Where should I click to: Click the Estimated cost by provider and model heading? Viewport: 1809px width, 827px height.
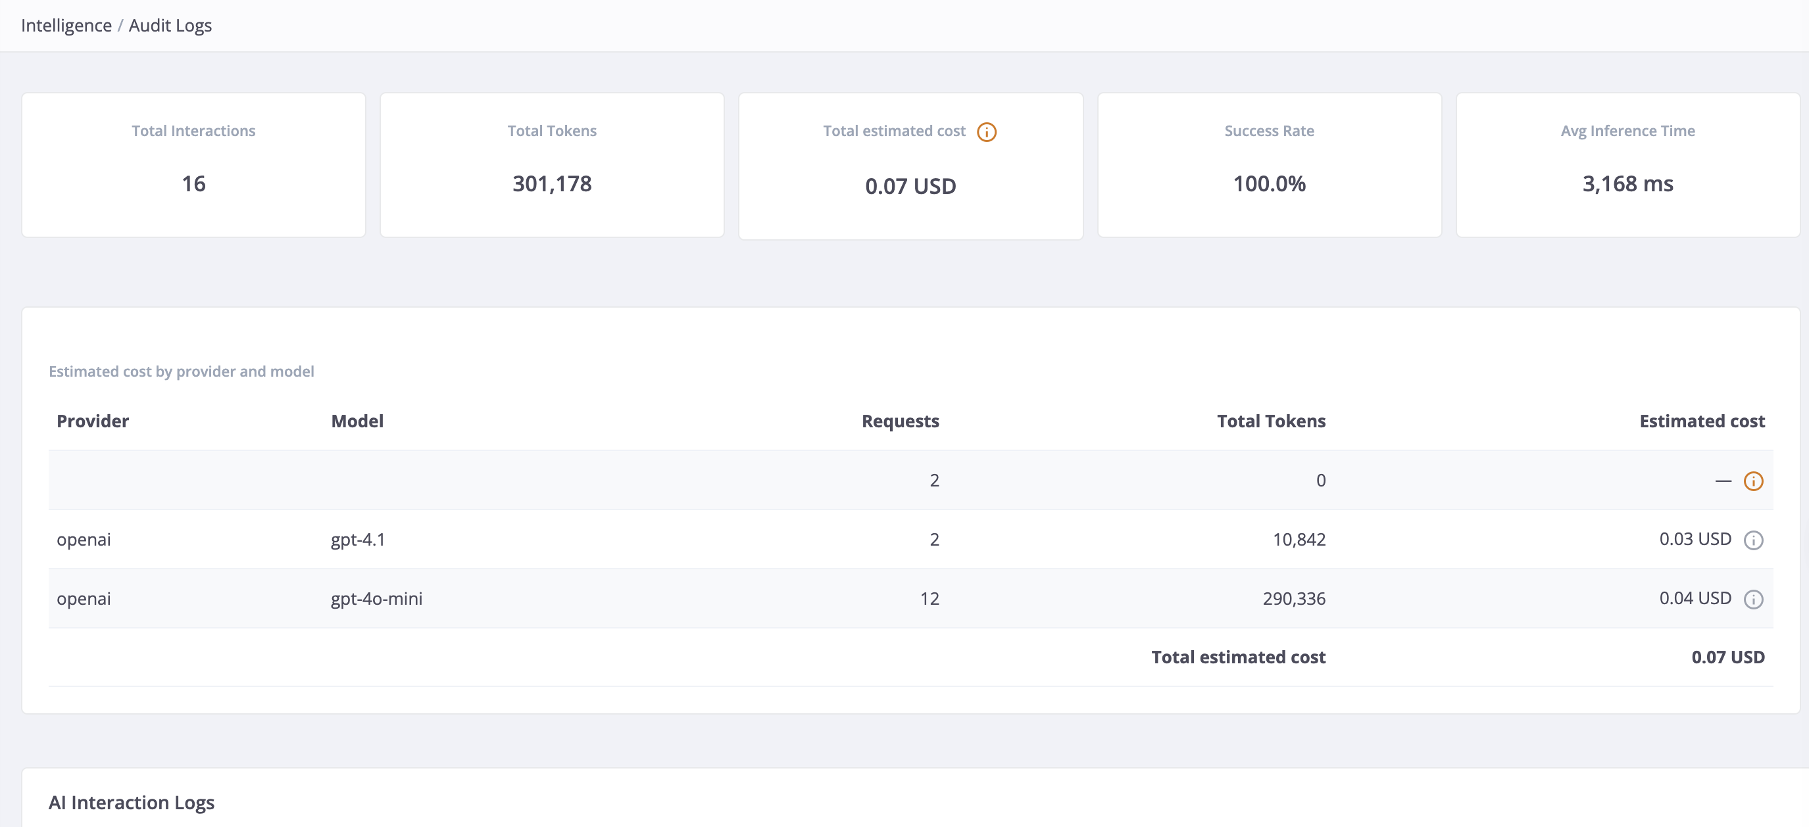click(x=181, y=371)
